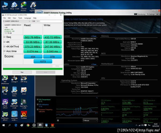This screenshot has height=133, width=161.
Task: Open CPUID CPU-Z desktop icon
Action: point(5,104)
